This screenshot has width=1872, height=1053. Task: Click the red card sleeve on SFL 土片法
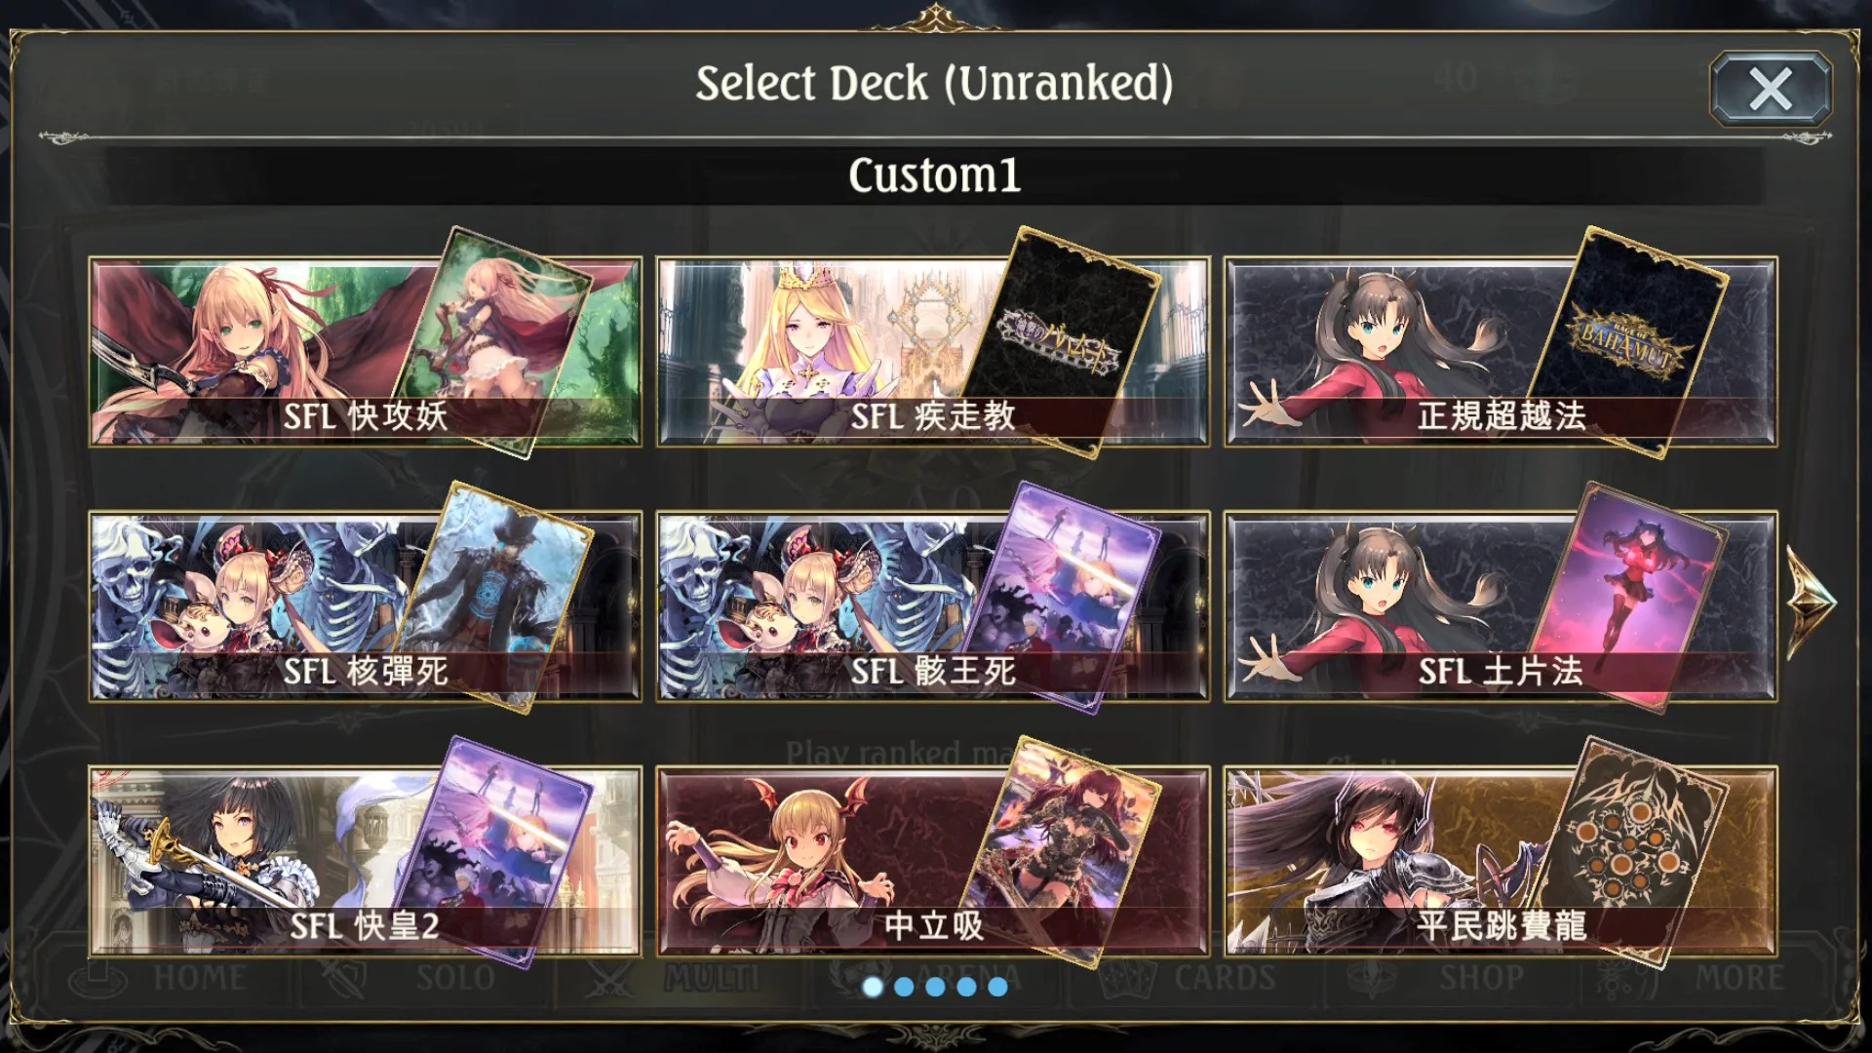pos(1628,597)
